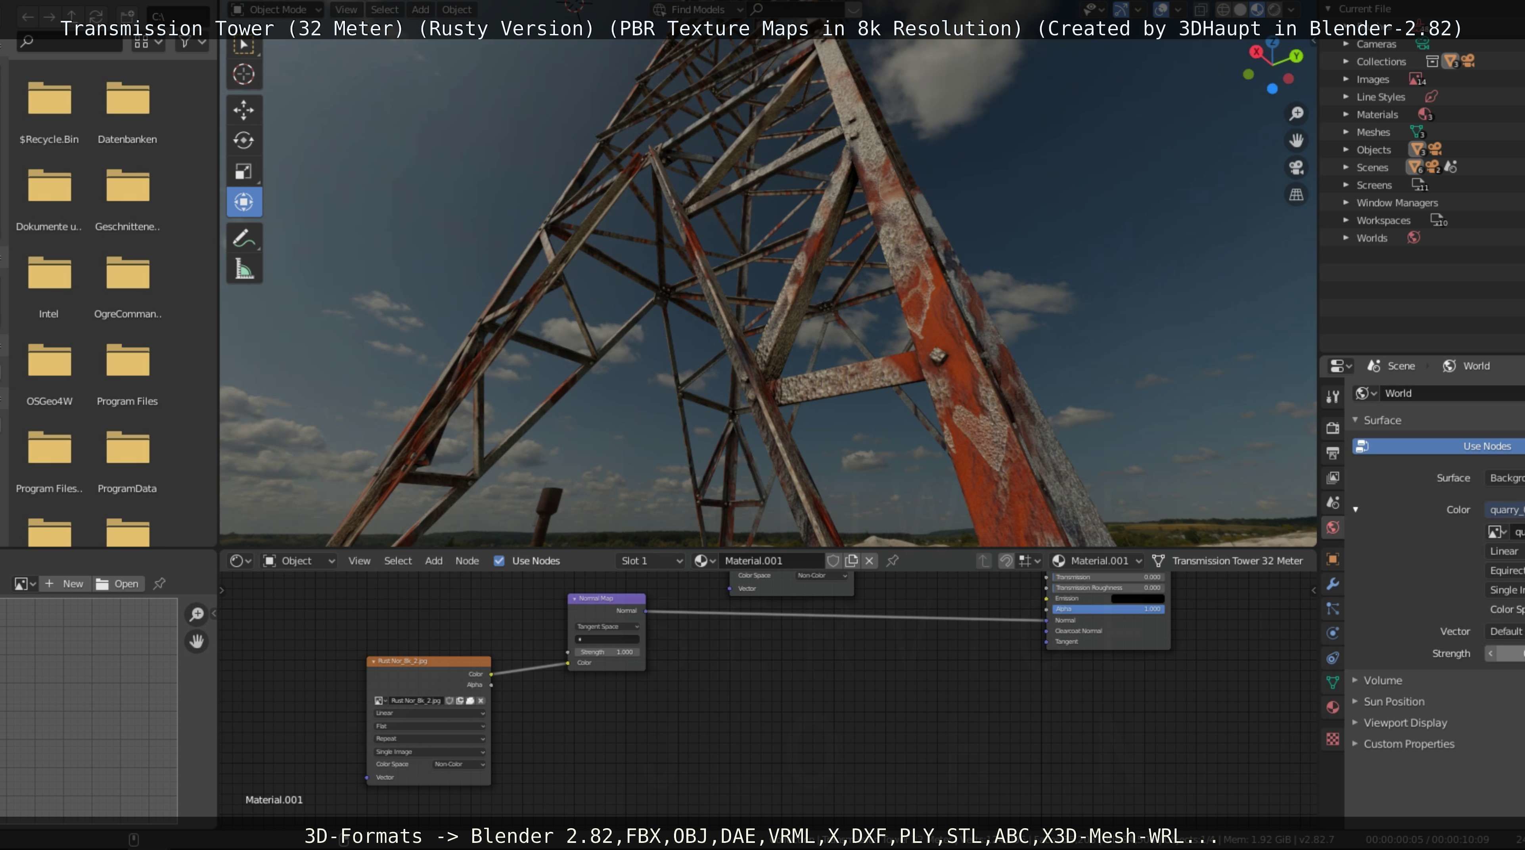
Task: Open the Slot 1 dropdown
Action: pyautogui.click(x=651, y=561)
